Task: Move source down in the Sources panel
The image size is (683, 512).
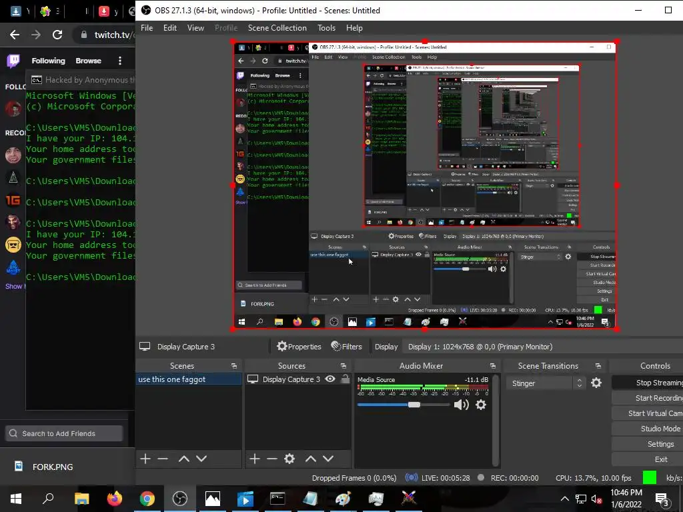Action: (x=328, y=459)
